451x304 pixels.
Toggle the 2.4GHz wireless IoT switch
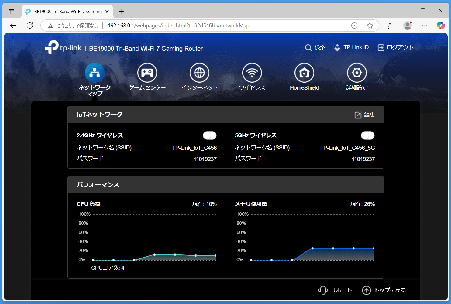point(210,135)
